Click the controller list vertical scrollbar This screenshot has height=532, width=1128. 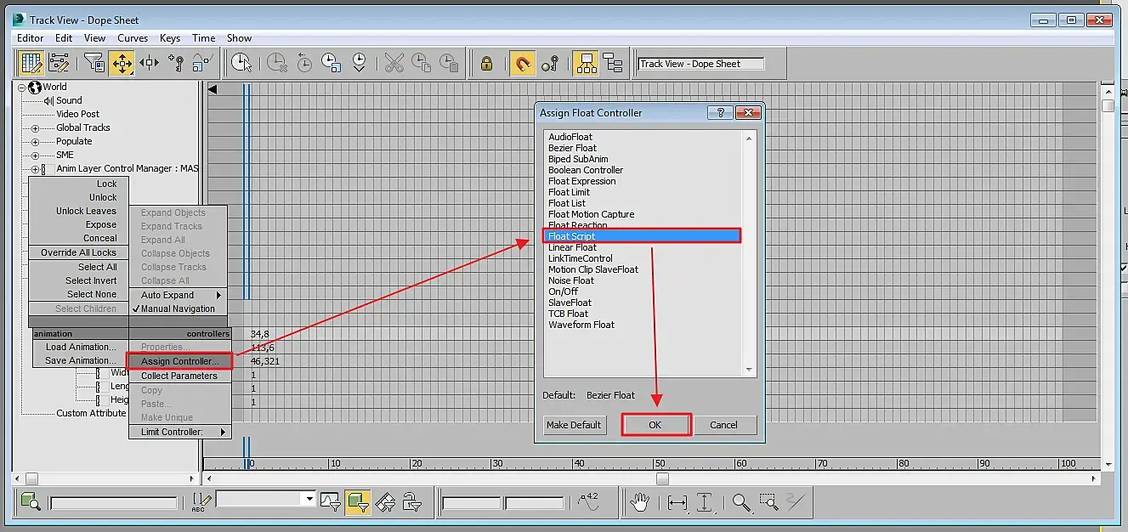(750, 252)
